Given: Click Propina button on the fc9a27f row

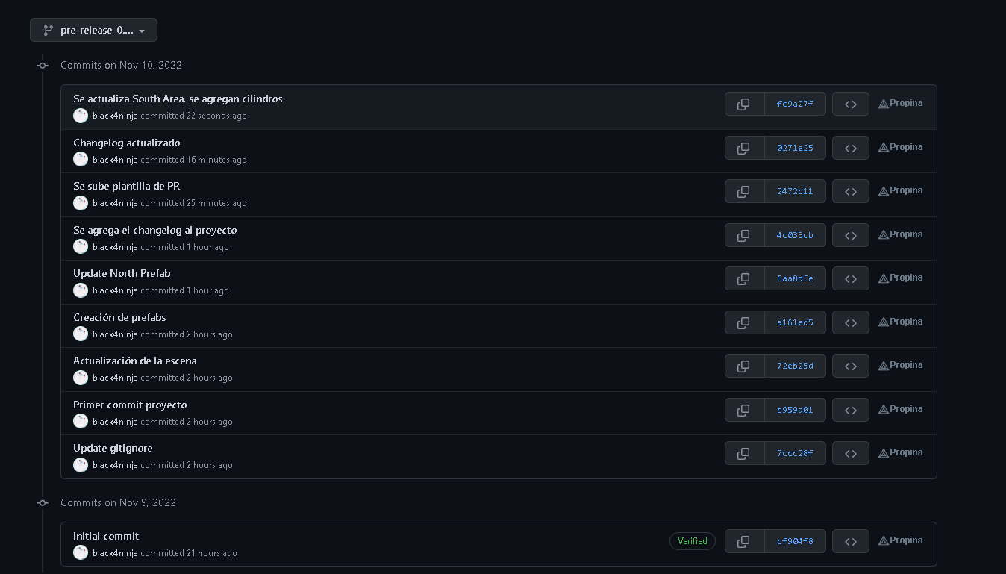Looking at the screenshot, I should [x=900, y=104].
